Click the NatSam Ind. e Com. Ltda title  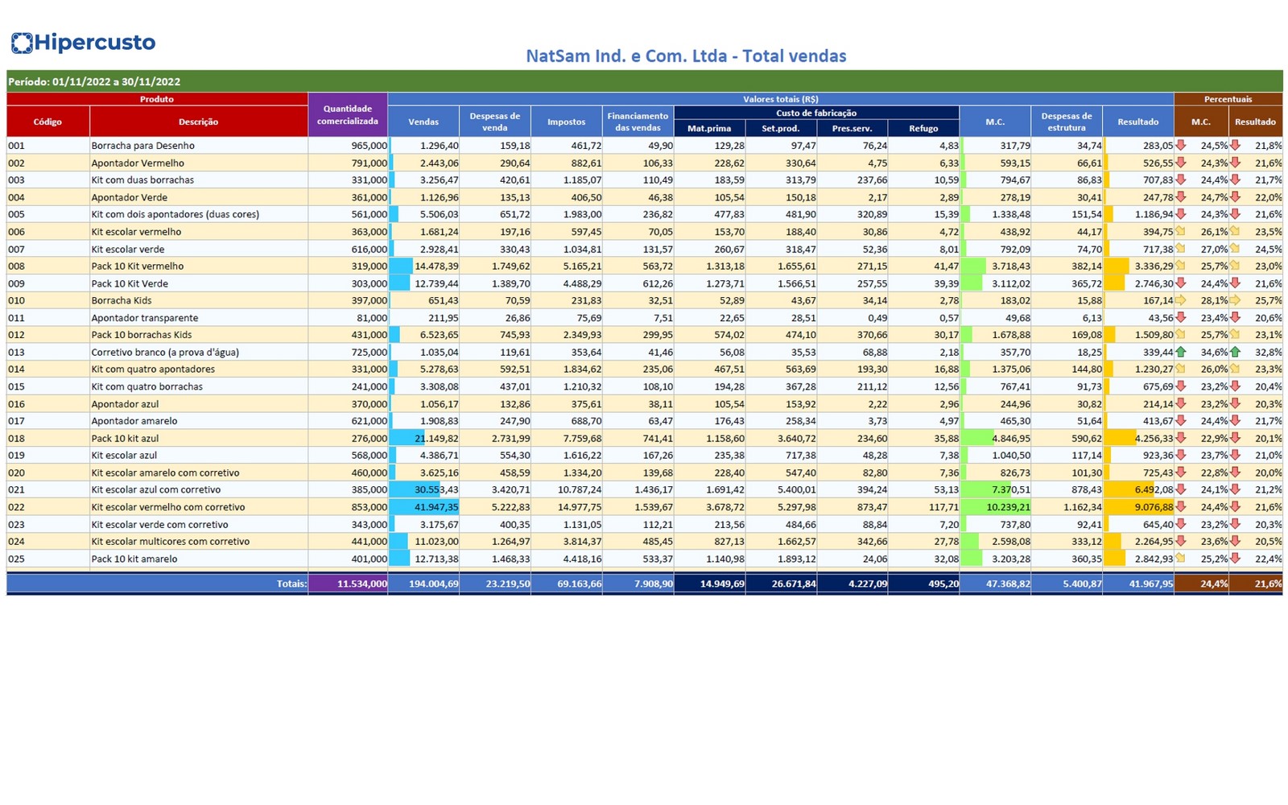pos(686,56)
